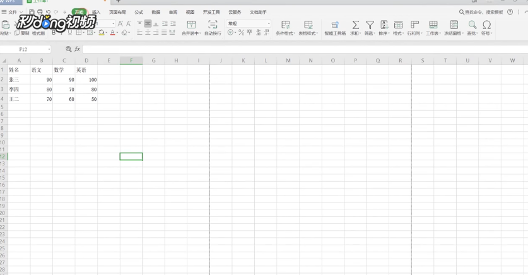This screenshot has width=528, height=275.
Task: Click the thousands separator icon
Action: click(250, 33)
